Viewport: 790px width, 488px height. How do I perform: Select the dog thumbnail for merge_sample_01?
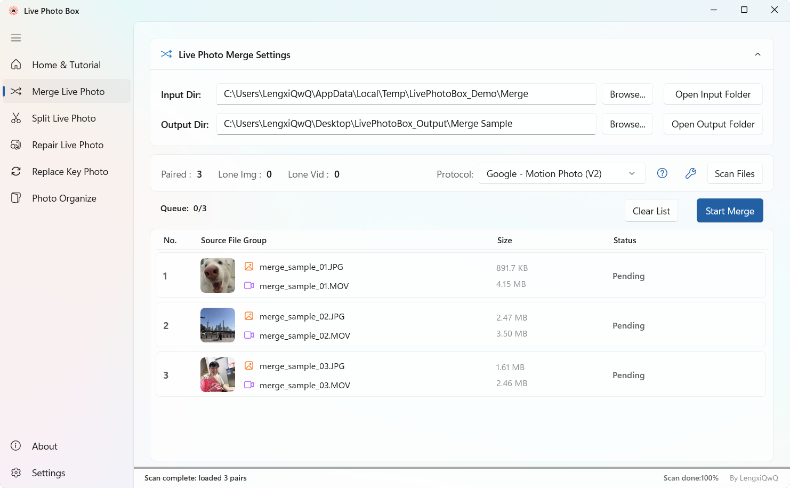(217, 275)
